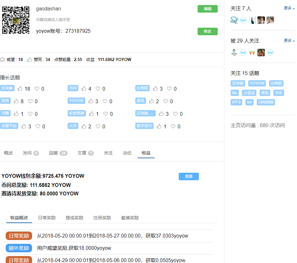Click the Olympic logo avatar in followers

coord(234,53)
